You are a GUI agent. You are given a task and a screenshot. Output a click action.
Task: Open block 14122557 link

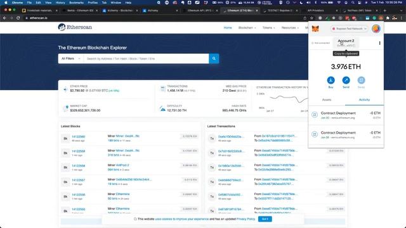coord(78,180)
